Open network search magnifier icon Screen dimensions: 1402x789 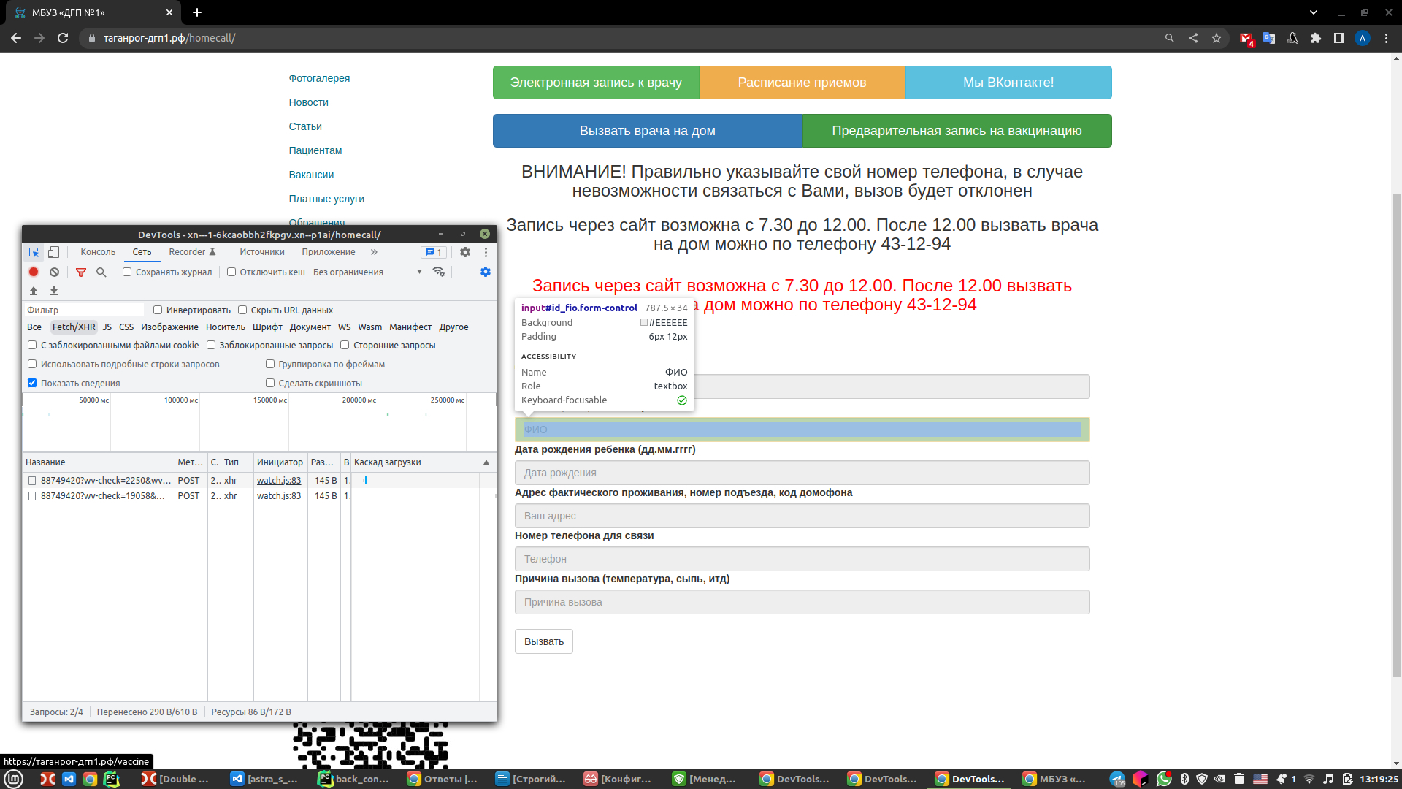pos(101,272)
